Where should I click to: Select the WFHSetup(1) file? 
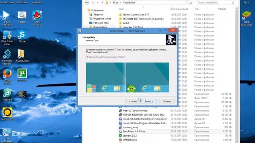[x=129, y=140]
